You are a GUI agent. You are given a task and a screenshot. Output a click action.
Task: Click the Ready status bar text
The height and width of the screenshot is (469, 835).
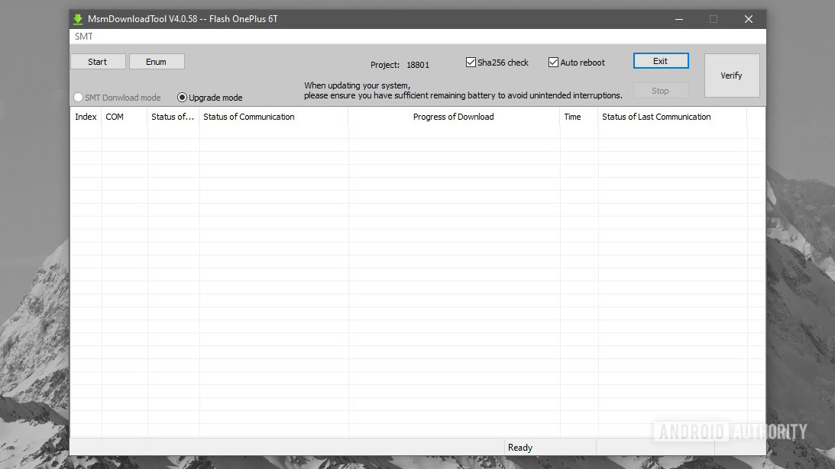[x=520, y=448]
